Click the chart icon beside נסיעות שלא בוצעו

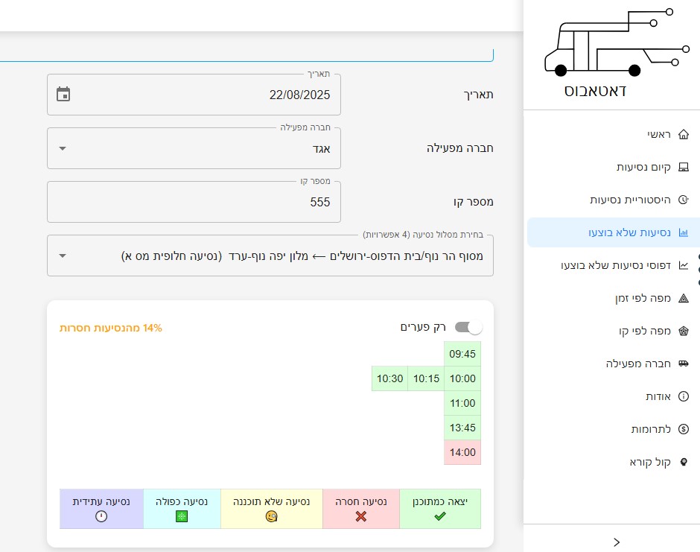[682, 232]
